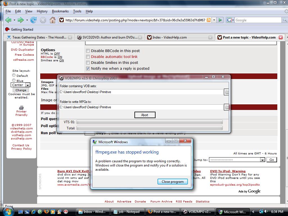Click the URL address field
The image size is (288, 216).
point(135,20)
